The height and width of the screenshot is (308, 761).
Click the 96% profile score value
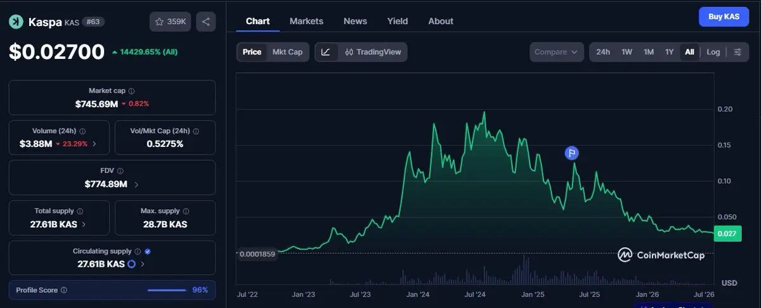200,290
